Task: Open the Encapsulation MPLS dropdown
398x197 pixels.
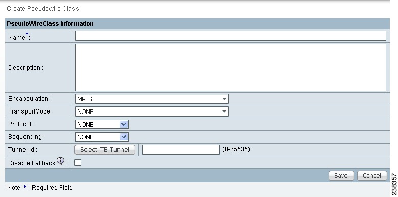Action: pyautogui.click(x=152, y=99)
